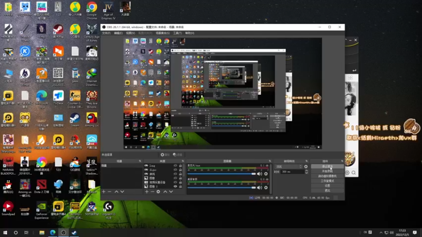The width and height of the screenshot is (422, 237).
Task: Pop out the 来源 dock panel
Action: pos(183,161)
